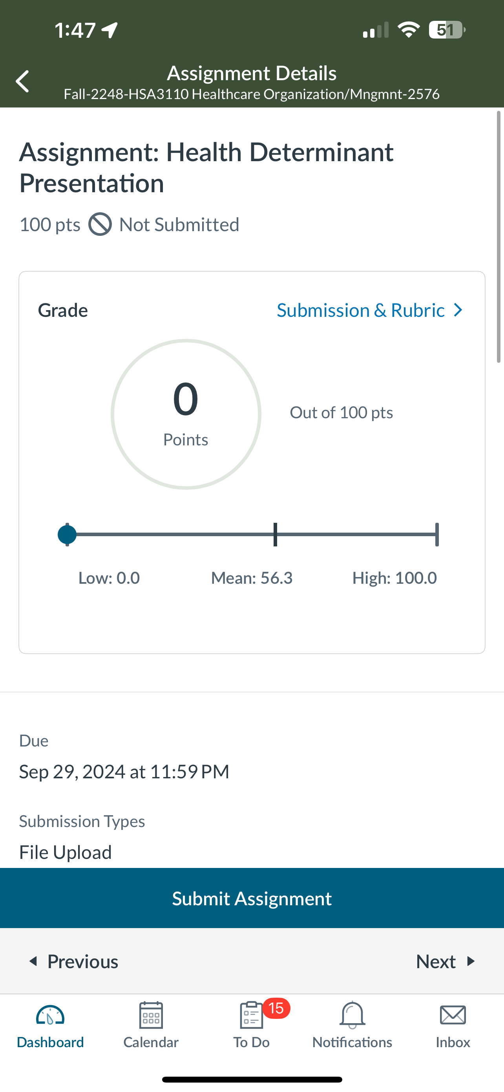Open the To Do clipboard icon
This screenshot has height=1092, width=504.
click(251, 1015)
